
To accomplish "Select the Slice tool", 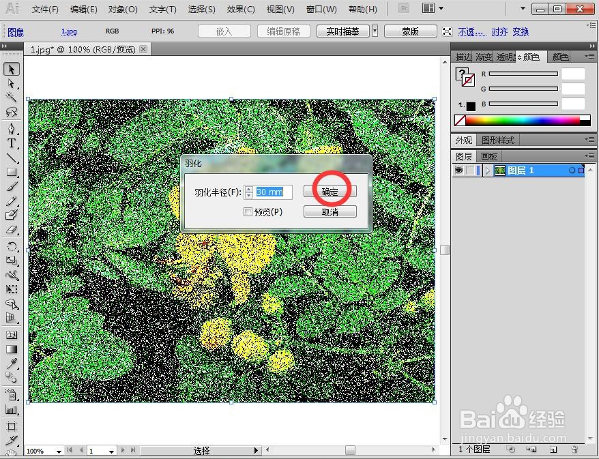I will click(12, 441).
